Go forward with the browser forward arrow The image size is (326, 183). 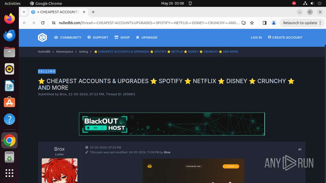(34, 23)
